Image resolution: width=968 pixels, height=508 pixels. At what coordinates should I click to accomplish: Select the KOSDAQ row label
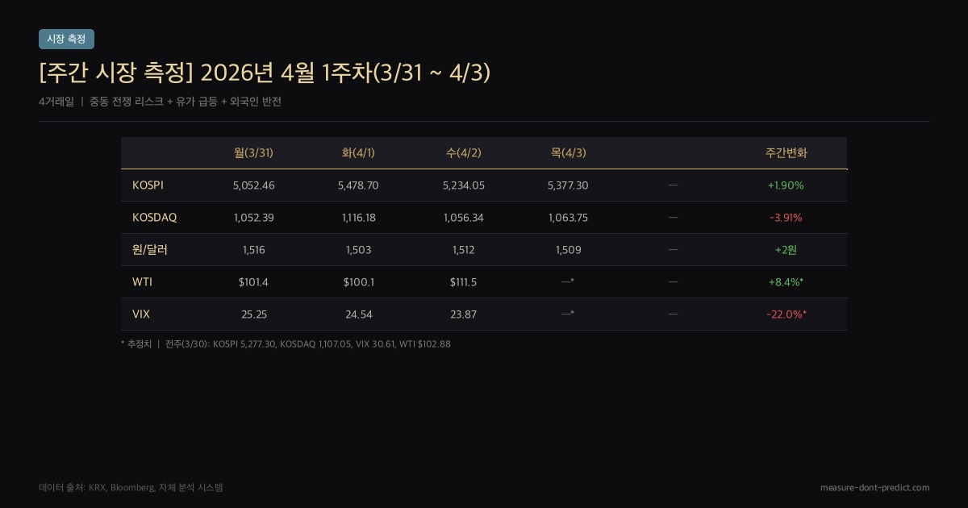[x=154, y=218]
